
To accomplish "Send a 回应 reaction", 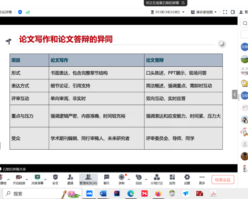I will (x=139, y=179).
